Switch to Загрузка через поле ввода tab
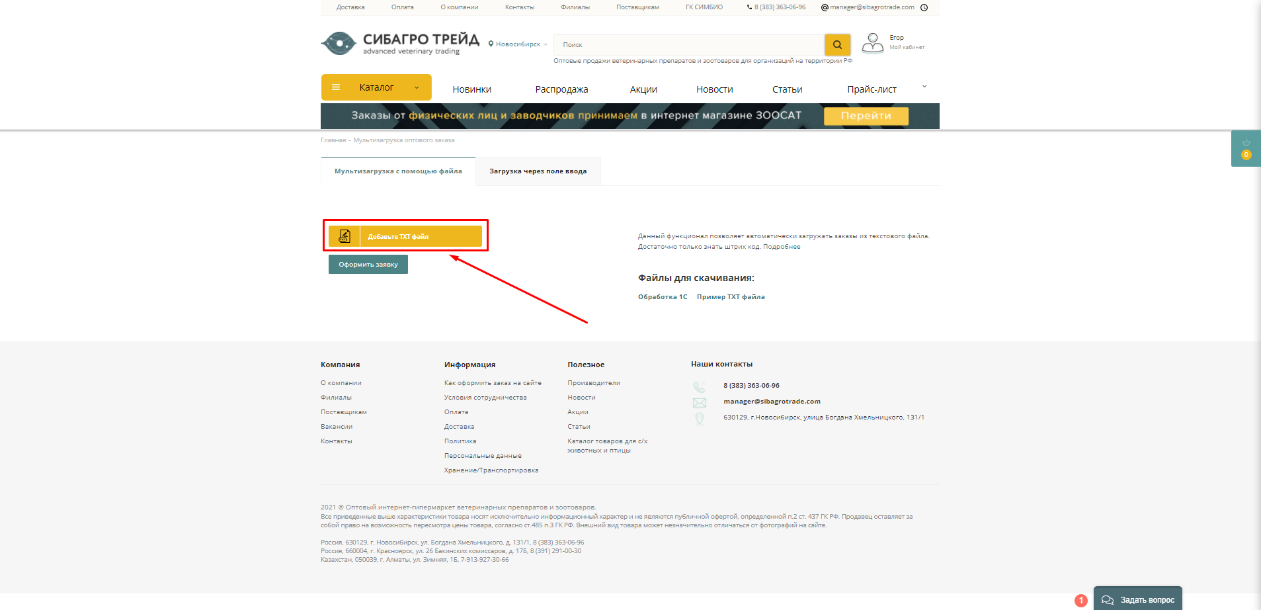The width and height of the screenshot is (1261, 610). [x=538, y=171]
